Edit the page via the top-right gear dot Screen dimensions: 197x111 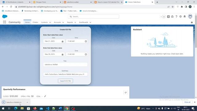coord(192,23)
